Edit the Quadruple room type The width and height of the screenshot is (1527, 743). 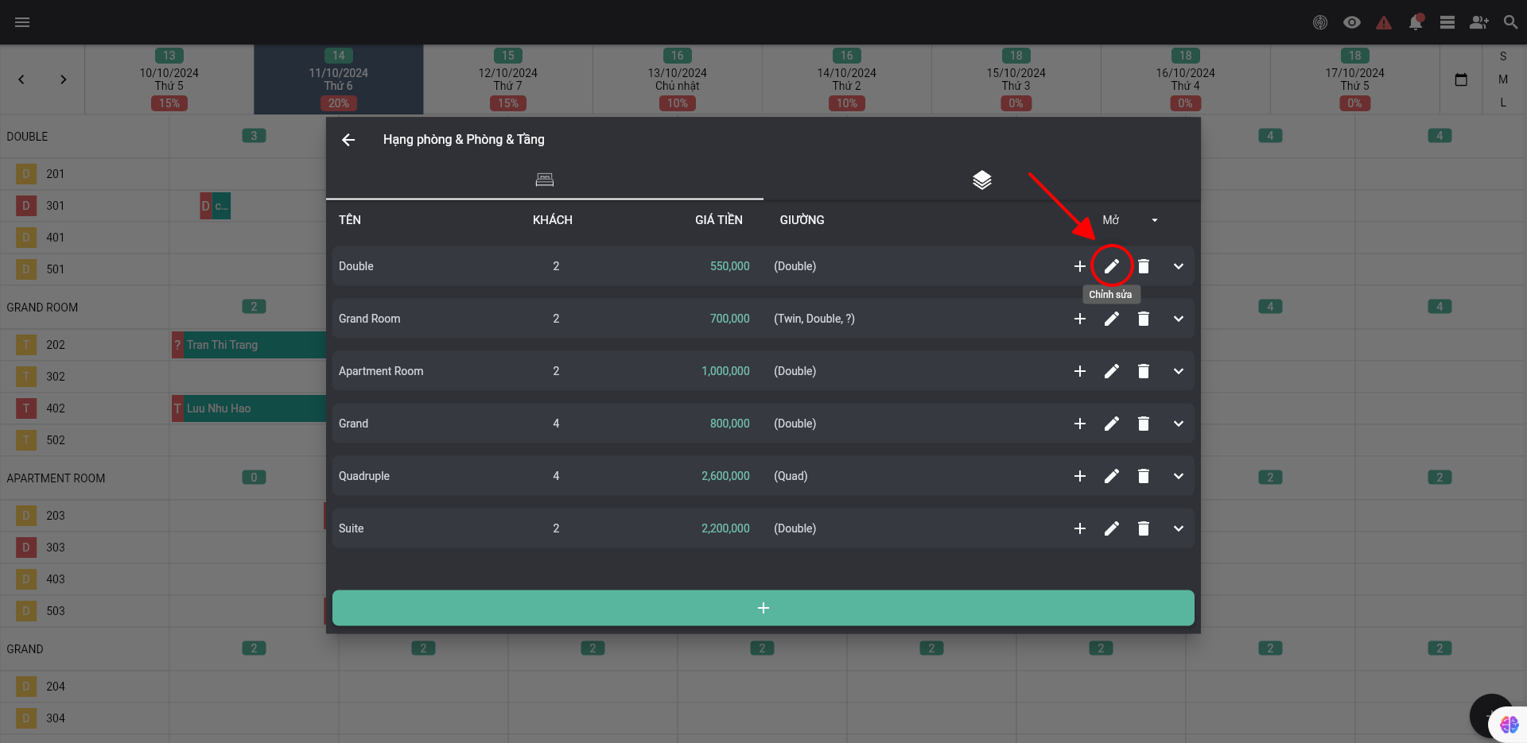[1112, 476]
